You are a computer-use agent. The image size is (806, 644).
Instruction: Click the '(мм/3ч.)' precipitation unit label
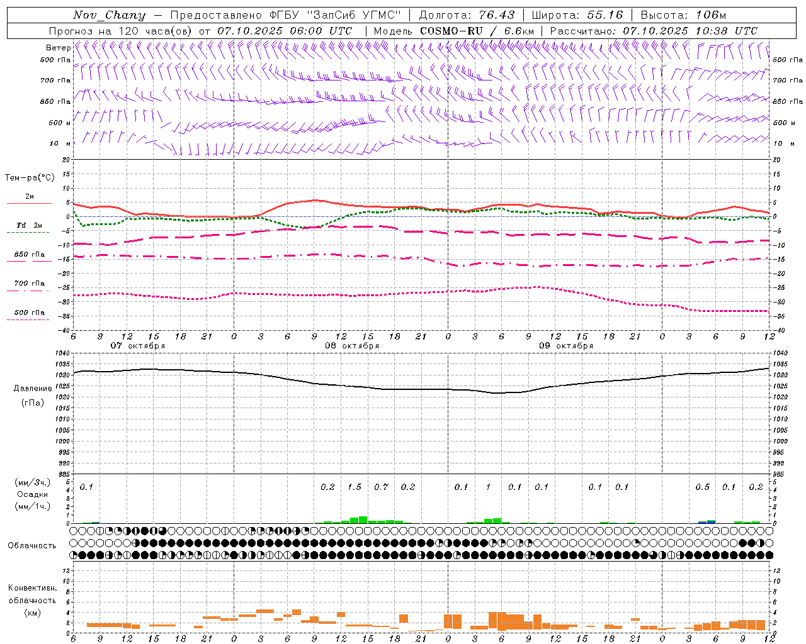(x=33, y=482)
